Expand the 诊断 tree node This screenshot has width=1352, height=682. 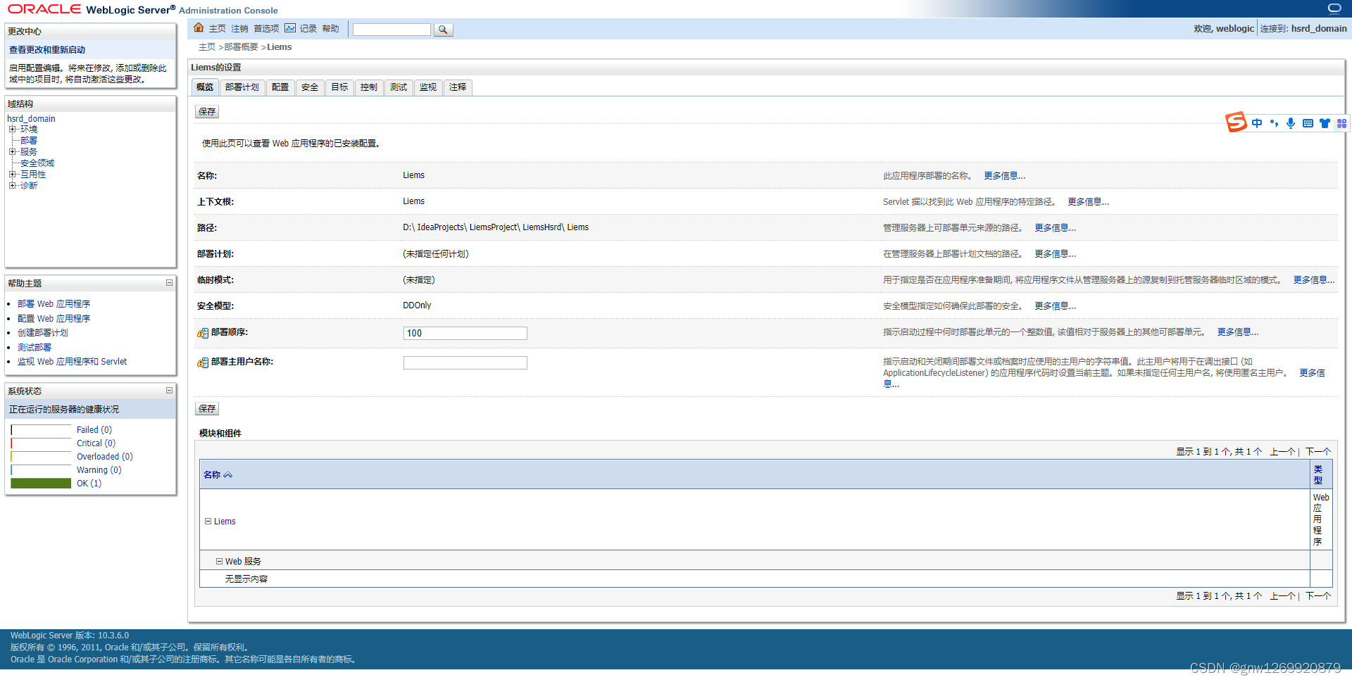12,186
